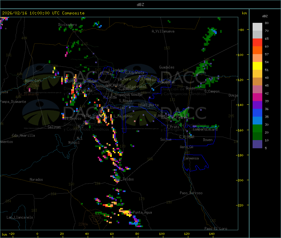Click the Soitue map label
281x238 pixels.
(166, 139)
